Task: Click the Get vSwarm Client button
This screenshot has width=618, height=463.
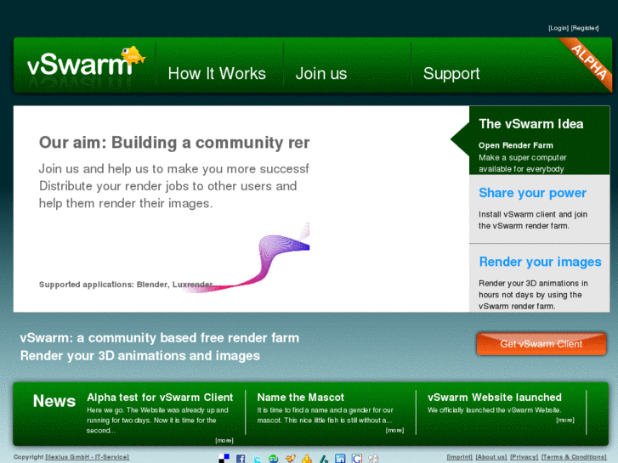Action: coord(541,344)
